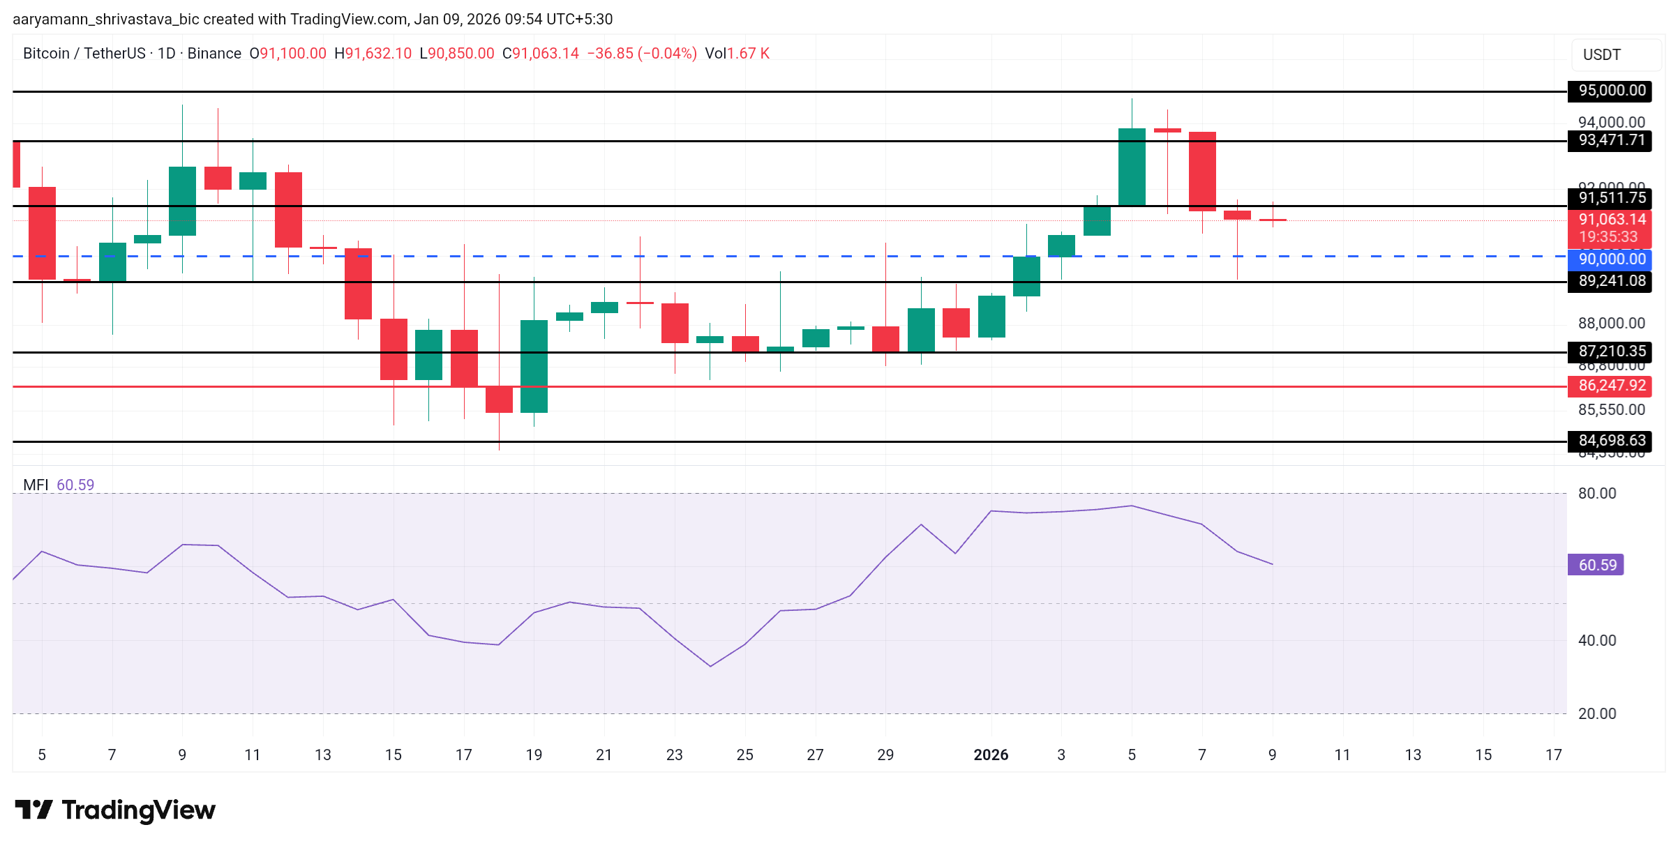
Task: Click the blue 90,000.00 dashed level label
Action: (1612, 259)
